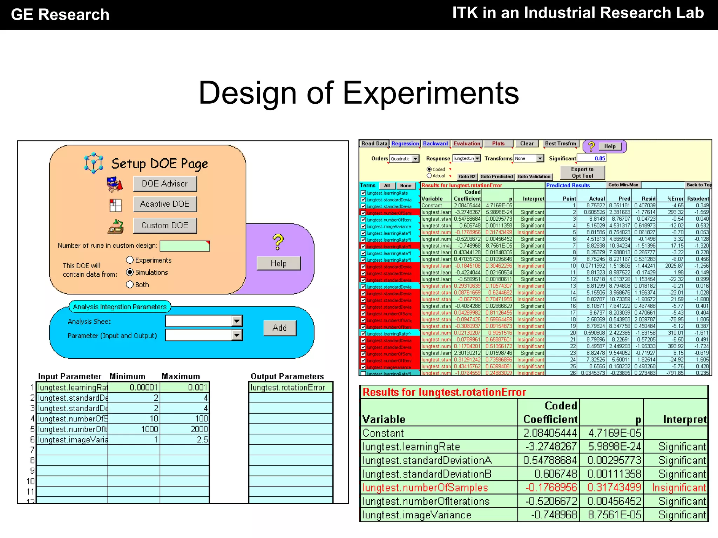718x538 pixels.
Task: Click yellow question mark in purple Help panel
Action: (278, 242)
